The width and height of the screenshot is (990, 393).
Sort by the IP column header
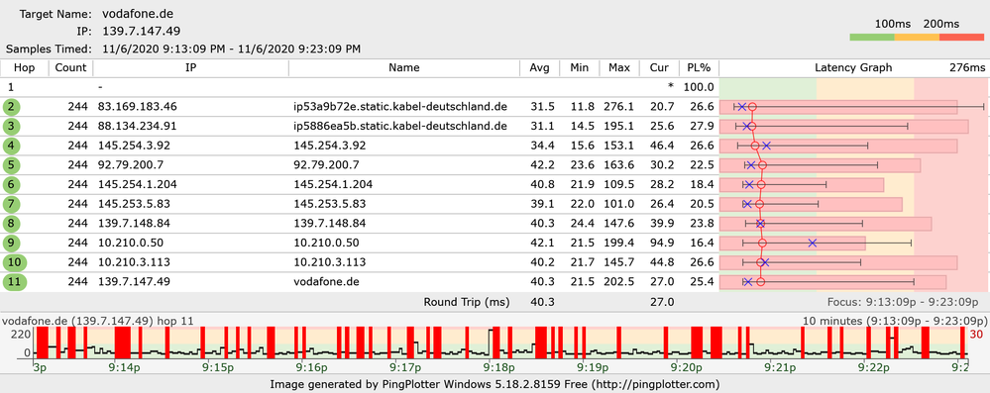pyautogui.click(x=190, y=68)
